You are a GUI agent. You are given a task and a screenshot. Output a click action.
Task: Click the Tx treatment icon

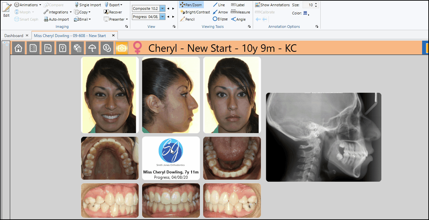coord(48,48)
